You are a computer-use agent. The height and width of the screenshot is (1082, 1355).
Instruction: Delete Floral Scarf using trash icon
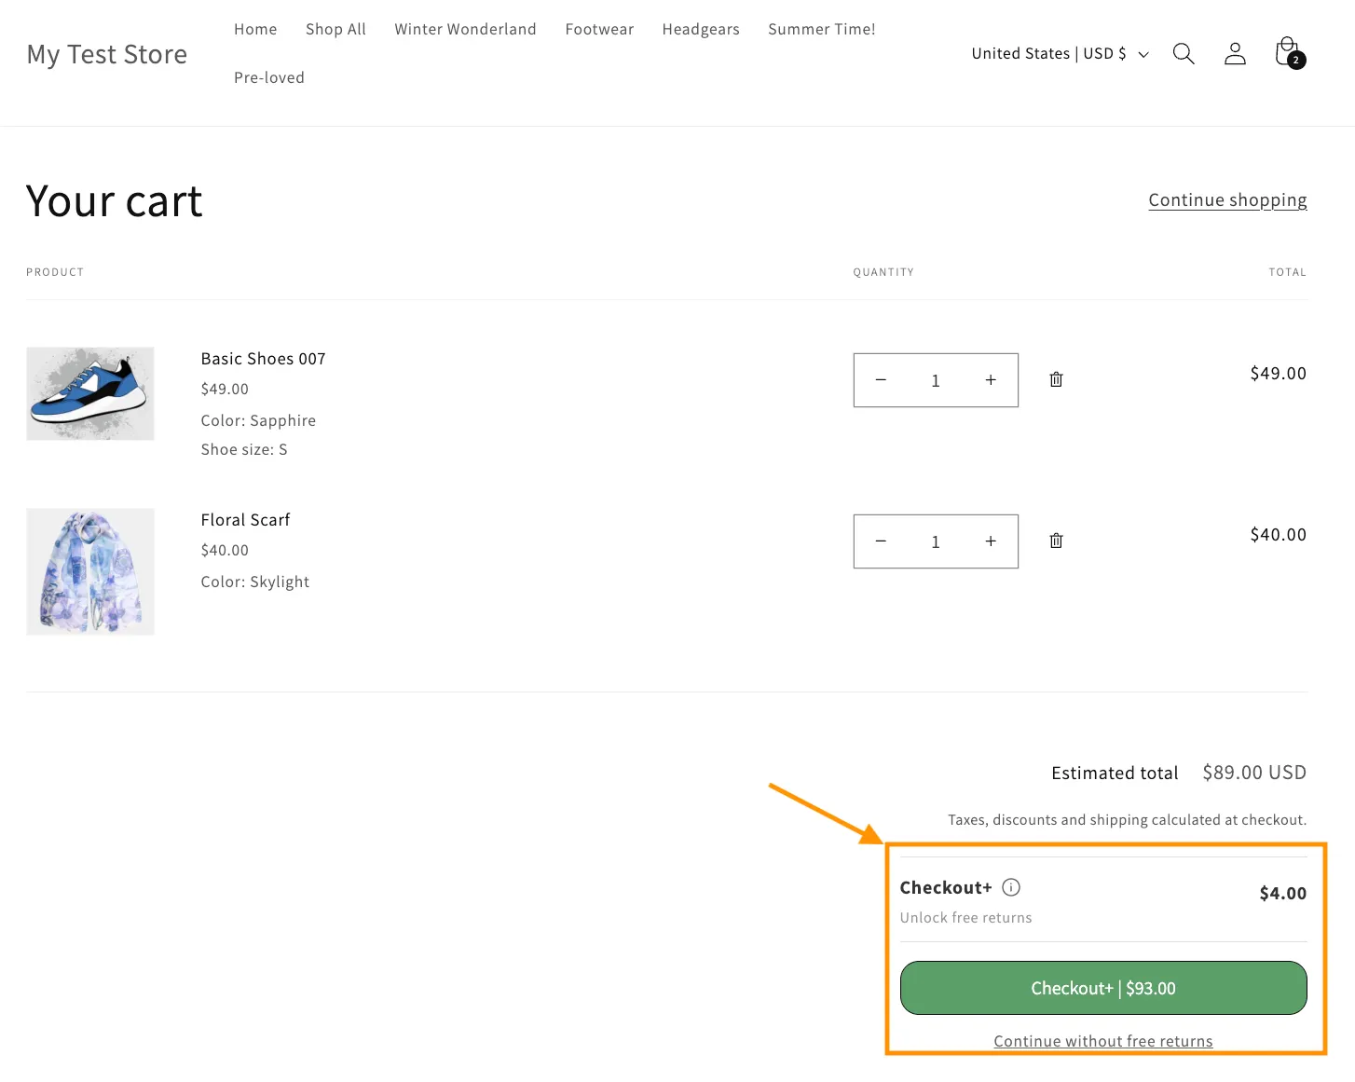1056,541
